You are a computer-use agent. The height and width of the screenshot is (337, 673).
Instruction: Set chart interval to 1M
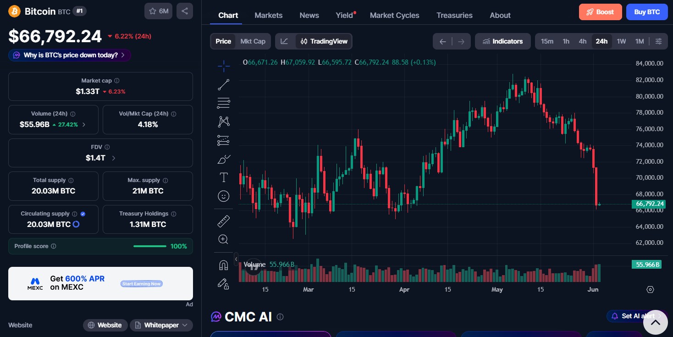[640, 41]
